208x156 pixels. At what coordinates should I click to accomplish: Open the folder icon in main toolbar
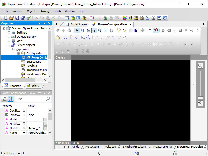[x=11, y=18]
